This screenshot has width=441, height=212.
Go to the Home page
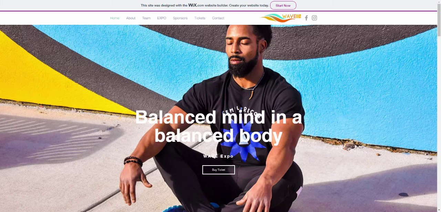click(x=115, y=18)
